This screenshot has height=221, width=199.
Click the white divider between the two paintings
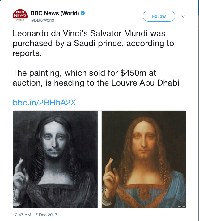click(x=99, y=159)
